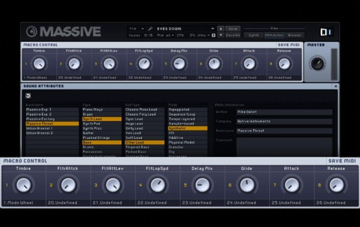This screenshot has width=360, height=227.
Task: Click the empty Comment text box
Action: pyautogui.click(x=284, y=147)
